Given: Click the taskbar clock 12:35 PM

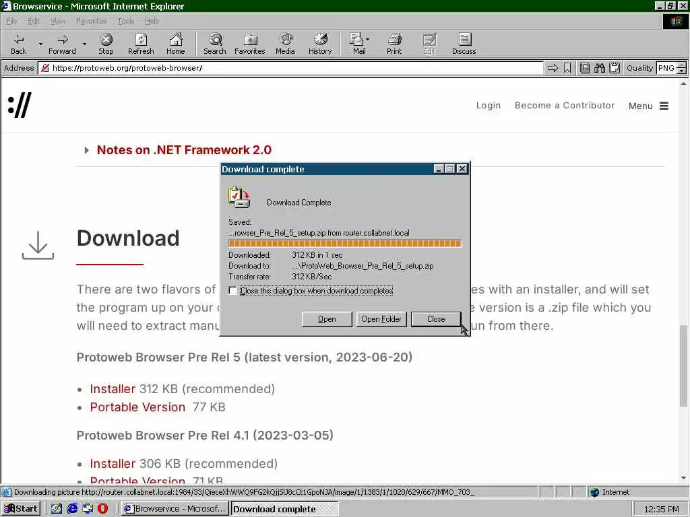Looking at the screenshot, I should (x=662, y=509).
